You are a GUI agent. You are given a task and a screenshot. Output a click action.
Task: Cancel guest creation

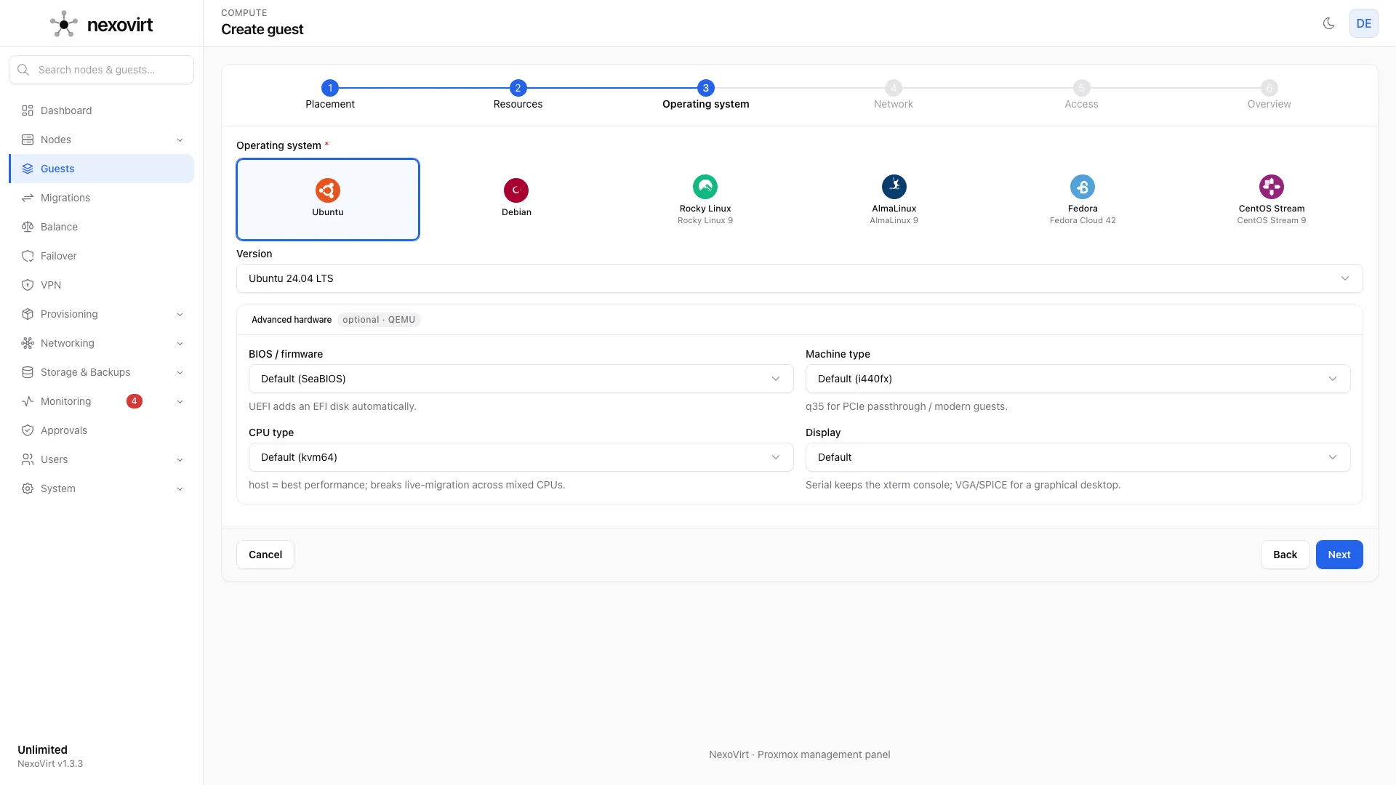click(x=265, y=555)
